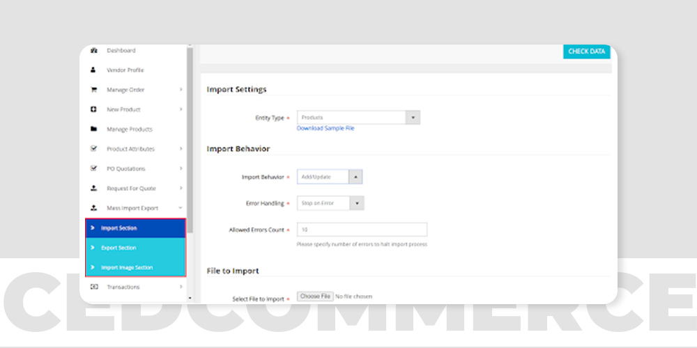Click the "Import Behavior" section heading

pyautogui.click(x=238, y=149)
